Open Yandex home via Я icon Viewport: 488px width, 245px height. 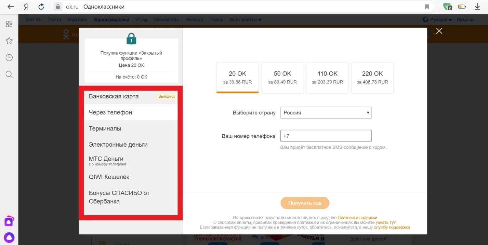click(x=26, y=7)
